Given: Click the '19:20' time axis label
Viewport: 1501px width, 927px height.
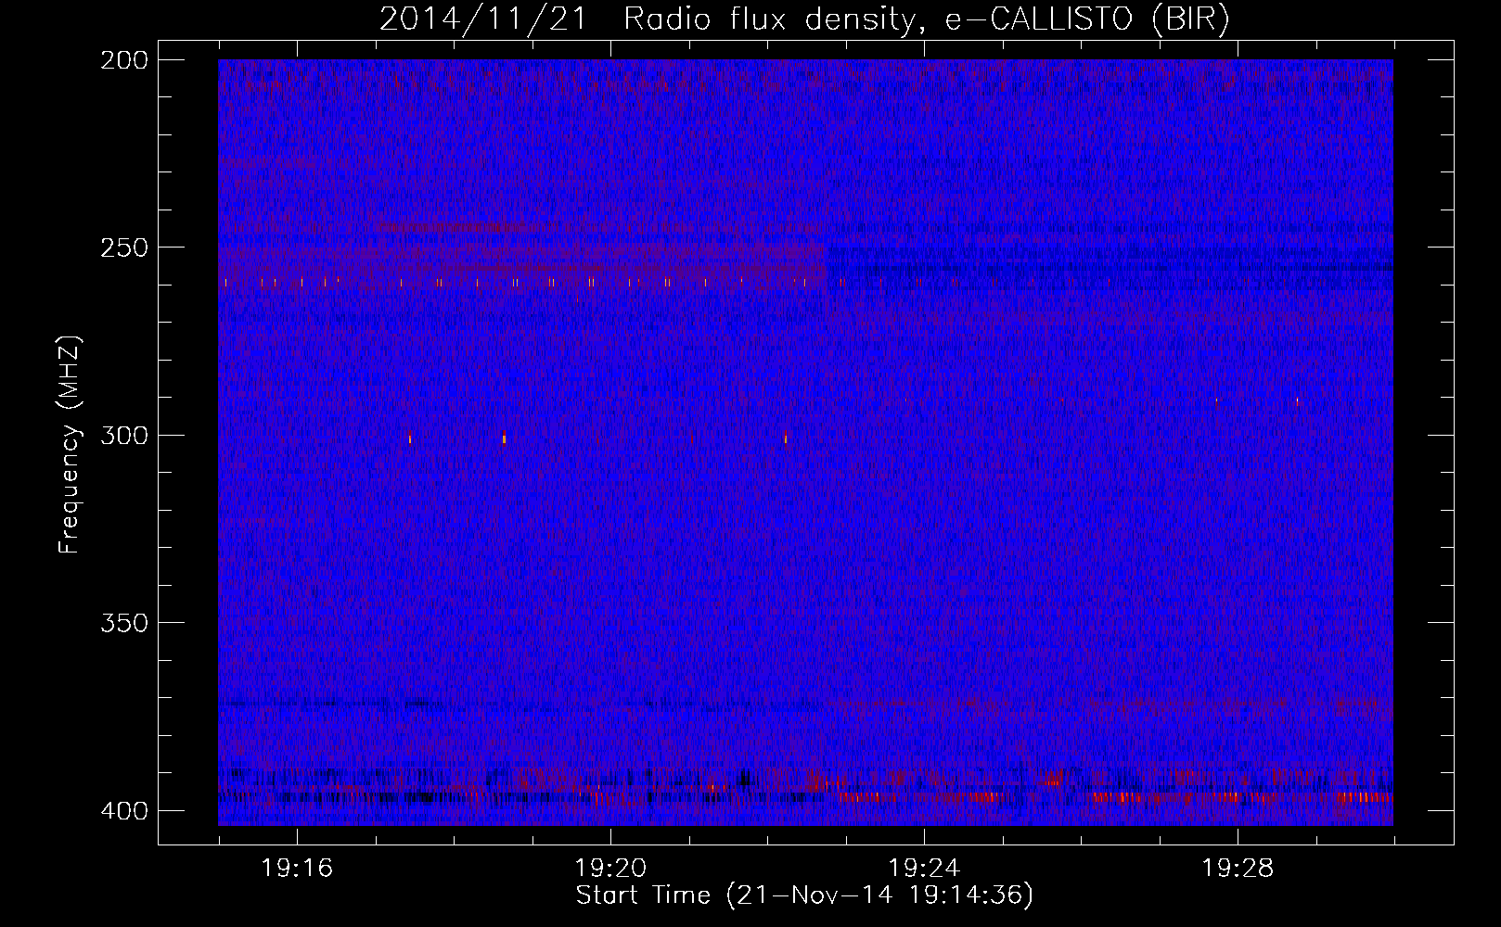Looking at the screenshot, I should pos(610,869).
